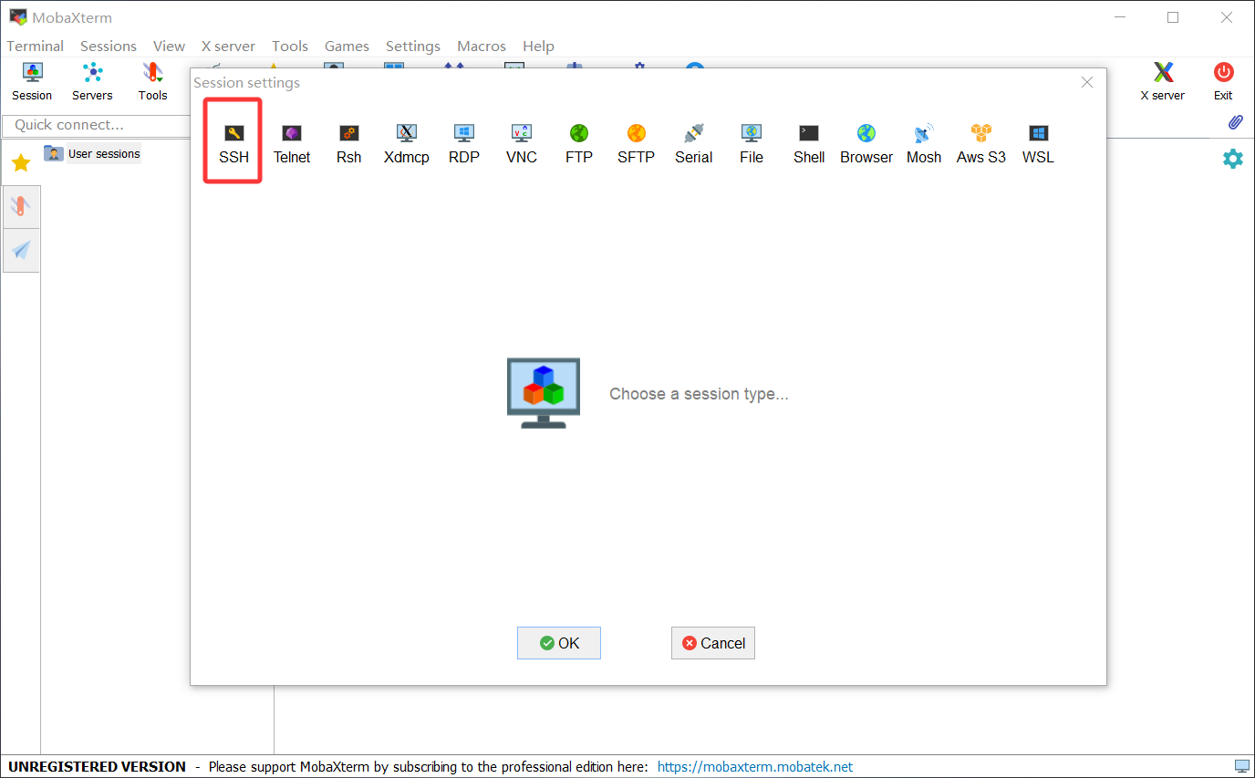Open the Servers toolbar button

point(92,81)
